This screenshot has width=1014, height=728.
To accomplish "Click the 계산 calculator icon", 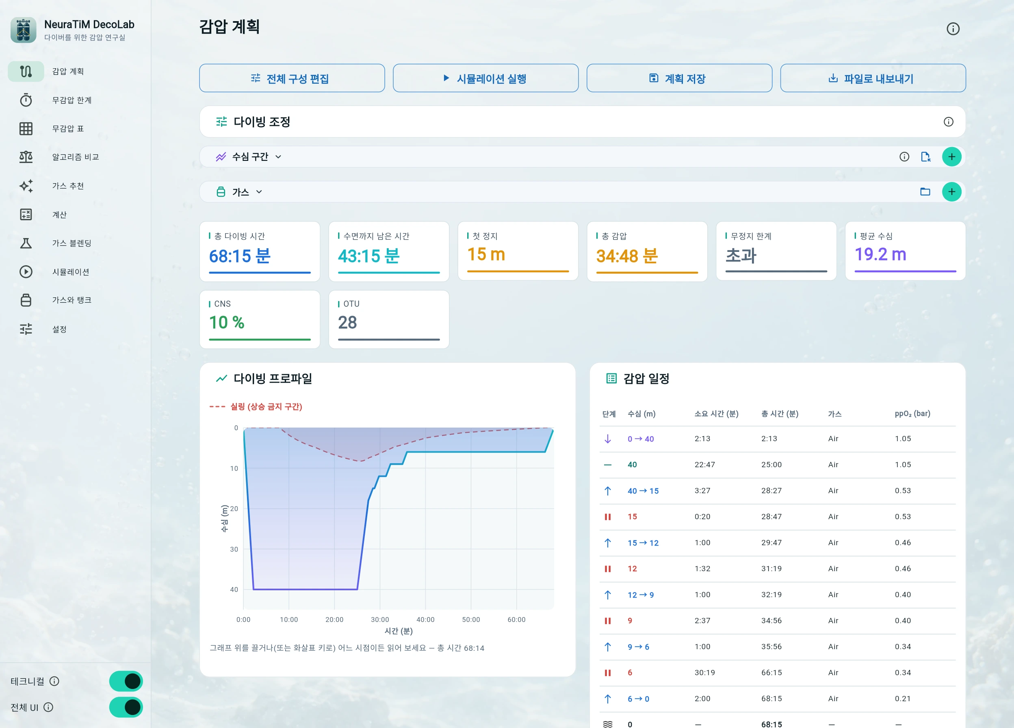I will [x=26, y=214].
